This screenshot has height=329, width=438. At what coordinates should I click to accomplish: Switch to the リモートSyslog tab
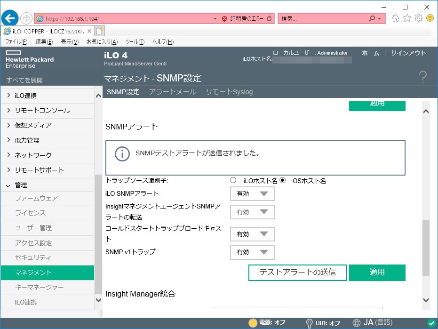(x=229, y=92)
